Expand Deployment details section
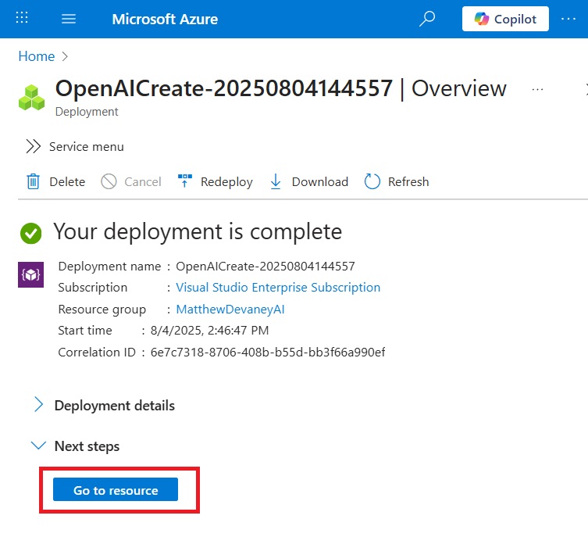This screenshot has width=588, height=537. click(x=104, y=406)
